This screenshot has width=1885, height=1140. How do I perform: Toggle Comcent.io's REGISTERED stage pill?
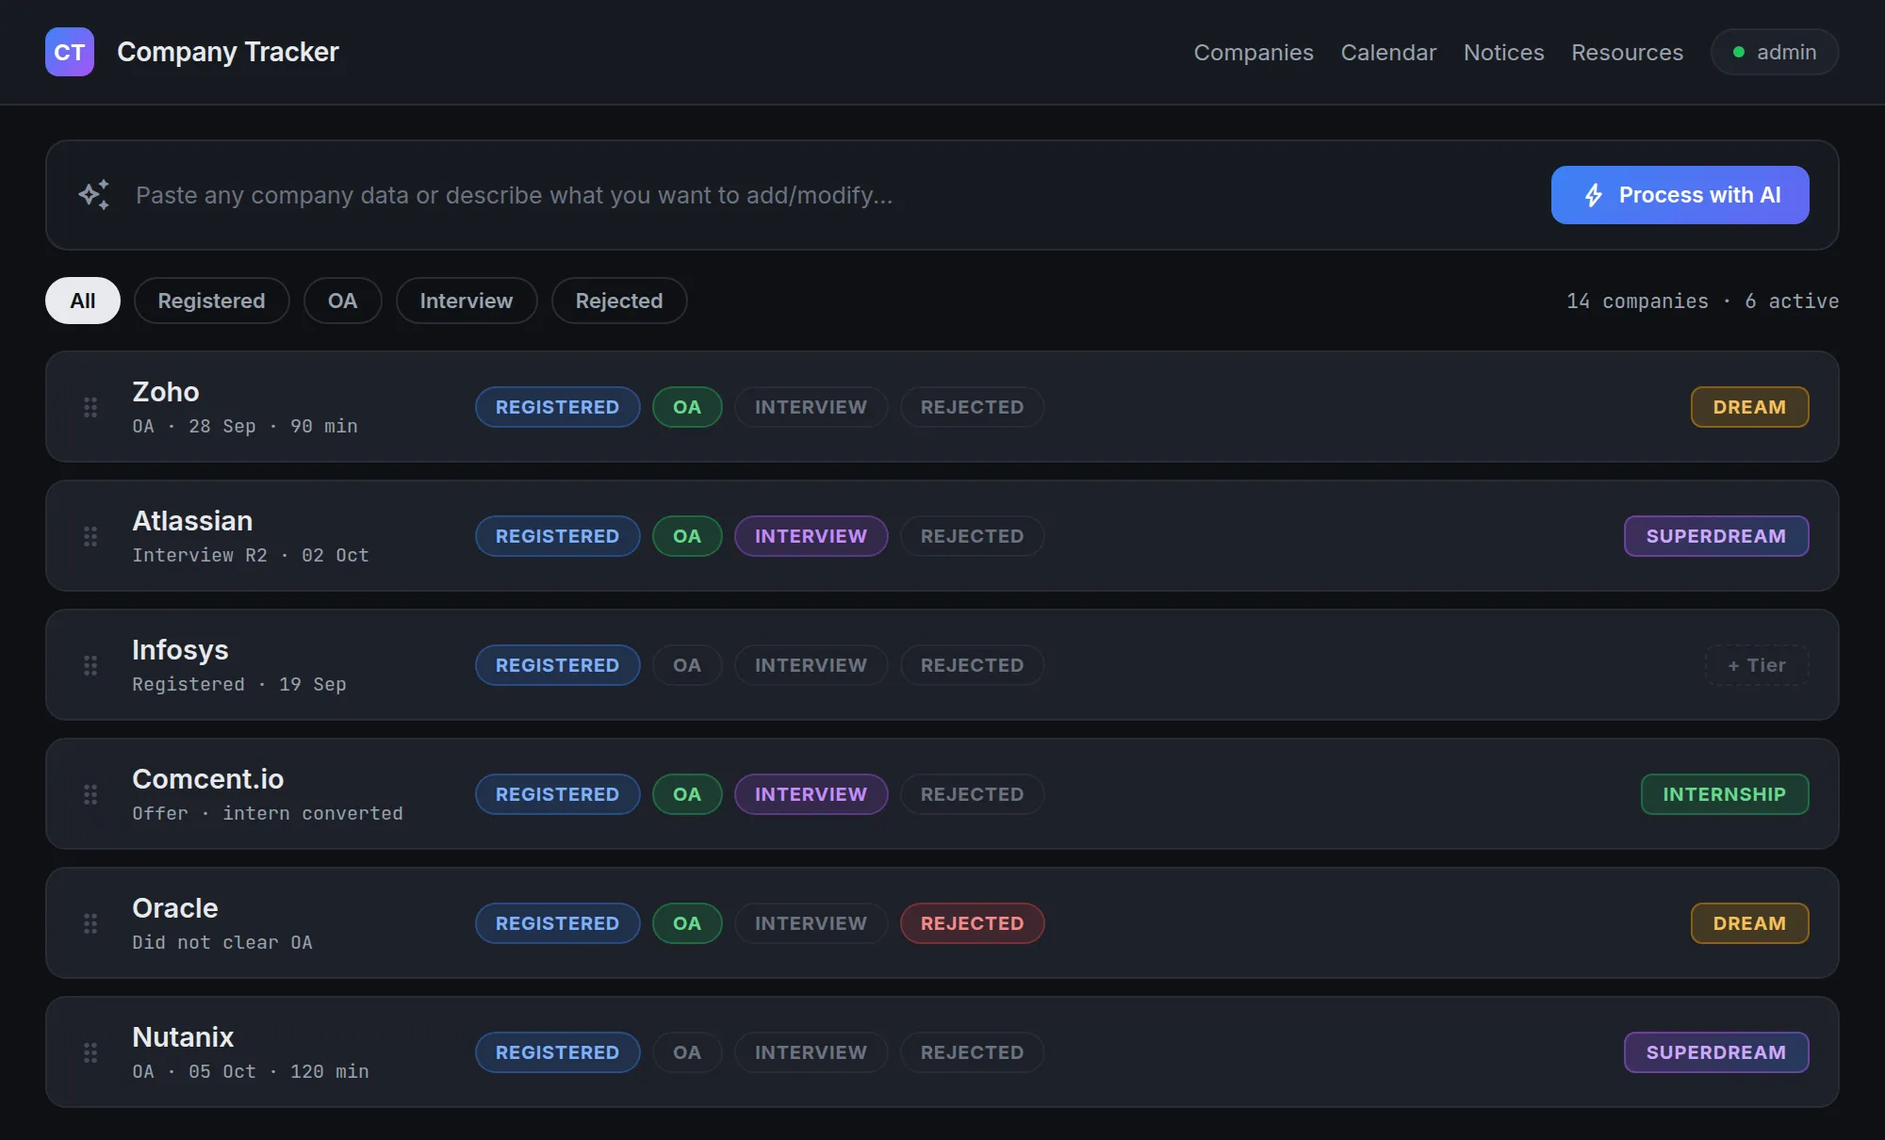pyautogui.click(x=557, y=794)
